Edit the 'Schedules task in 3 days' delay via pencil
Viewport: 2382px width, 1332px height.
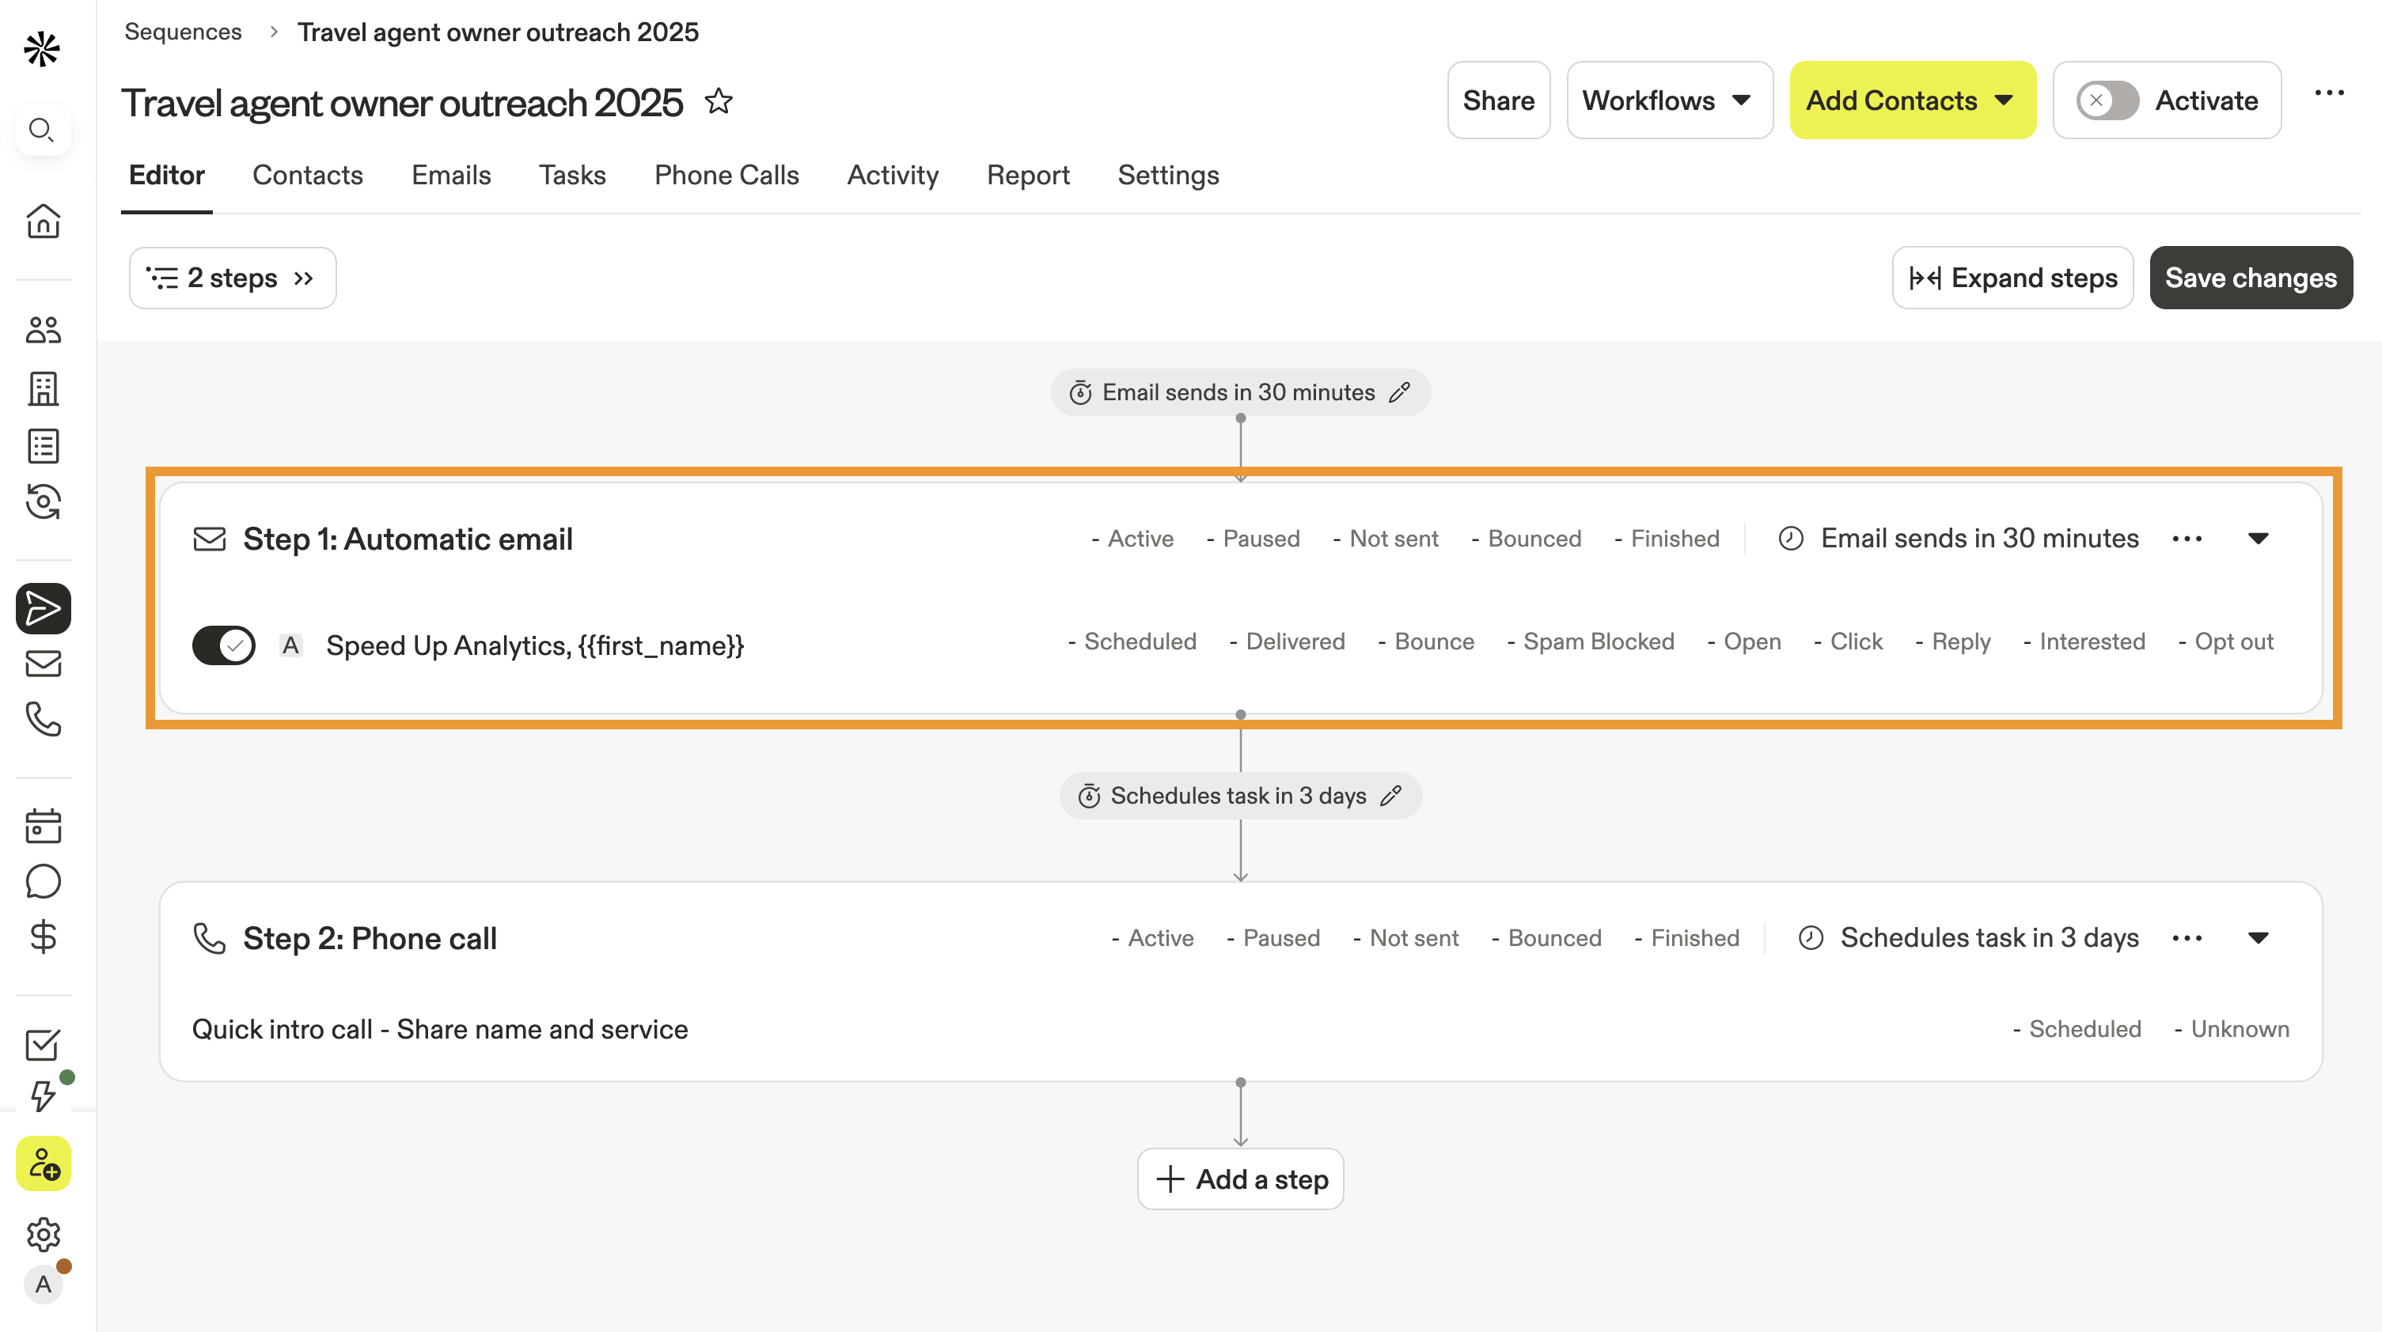(x=1390, y=796)
